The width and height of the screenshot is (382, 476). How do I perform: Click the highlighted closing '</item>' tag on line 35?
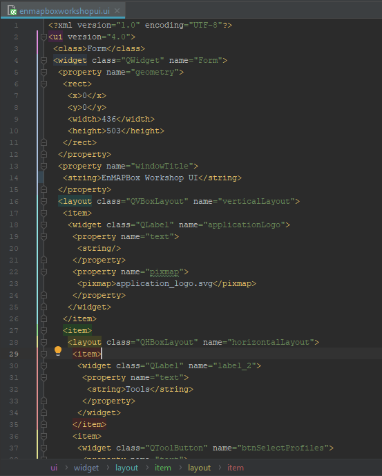[x=89, y=424]
